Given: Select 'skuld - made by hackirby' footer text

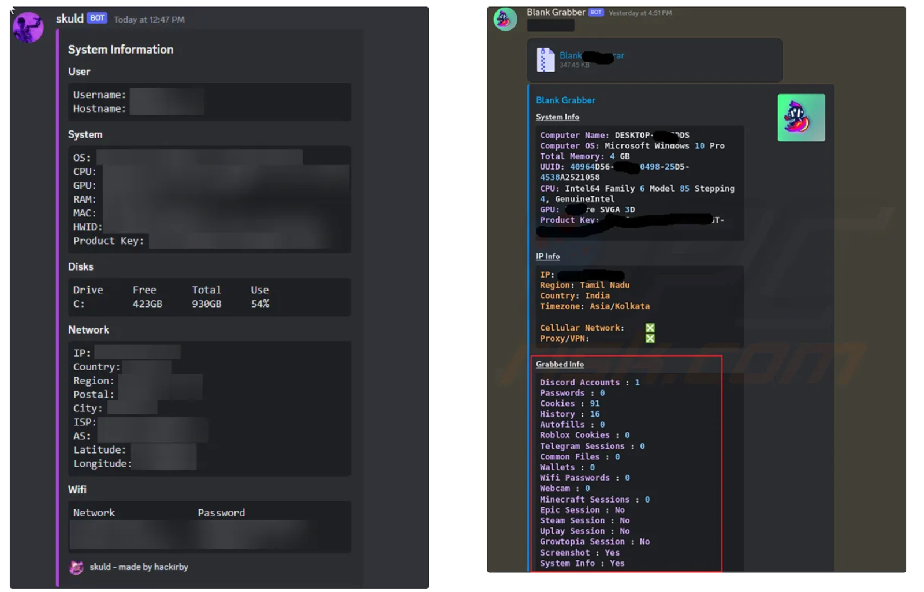Looking at the screenshot, I should [139, 567].
